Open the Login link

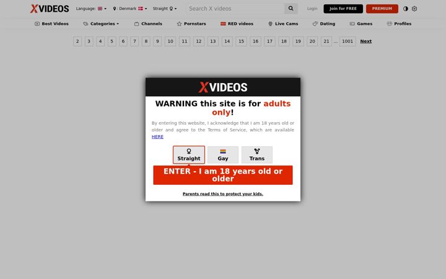pyautogui.click(x=312, y=9)
